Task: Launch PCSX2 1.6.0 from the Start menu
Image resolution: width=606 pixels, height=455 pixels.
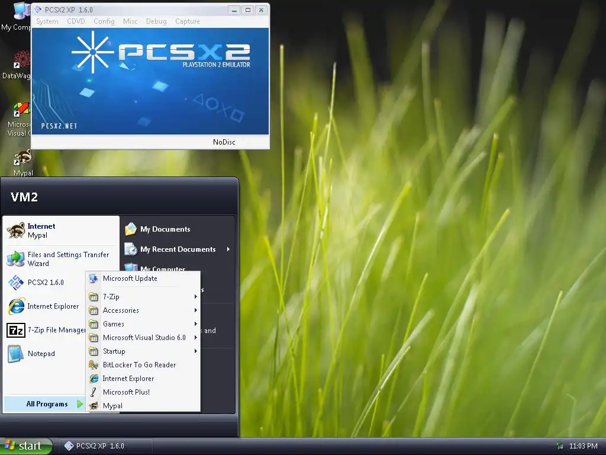Action: [x=44, y=283]
